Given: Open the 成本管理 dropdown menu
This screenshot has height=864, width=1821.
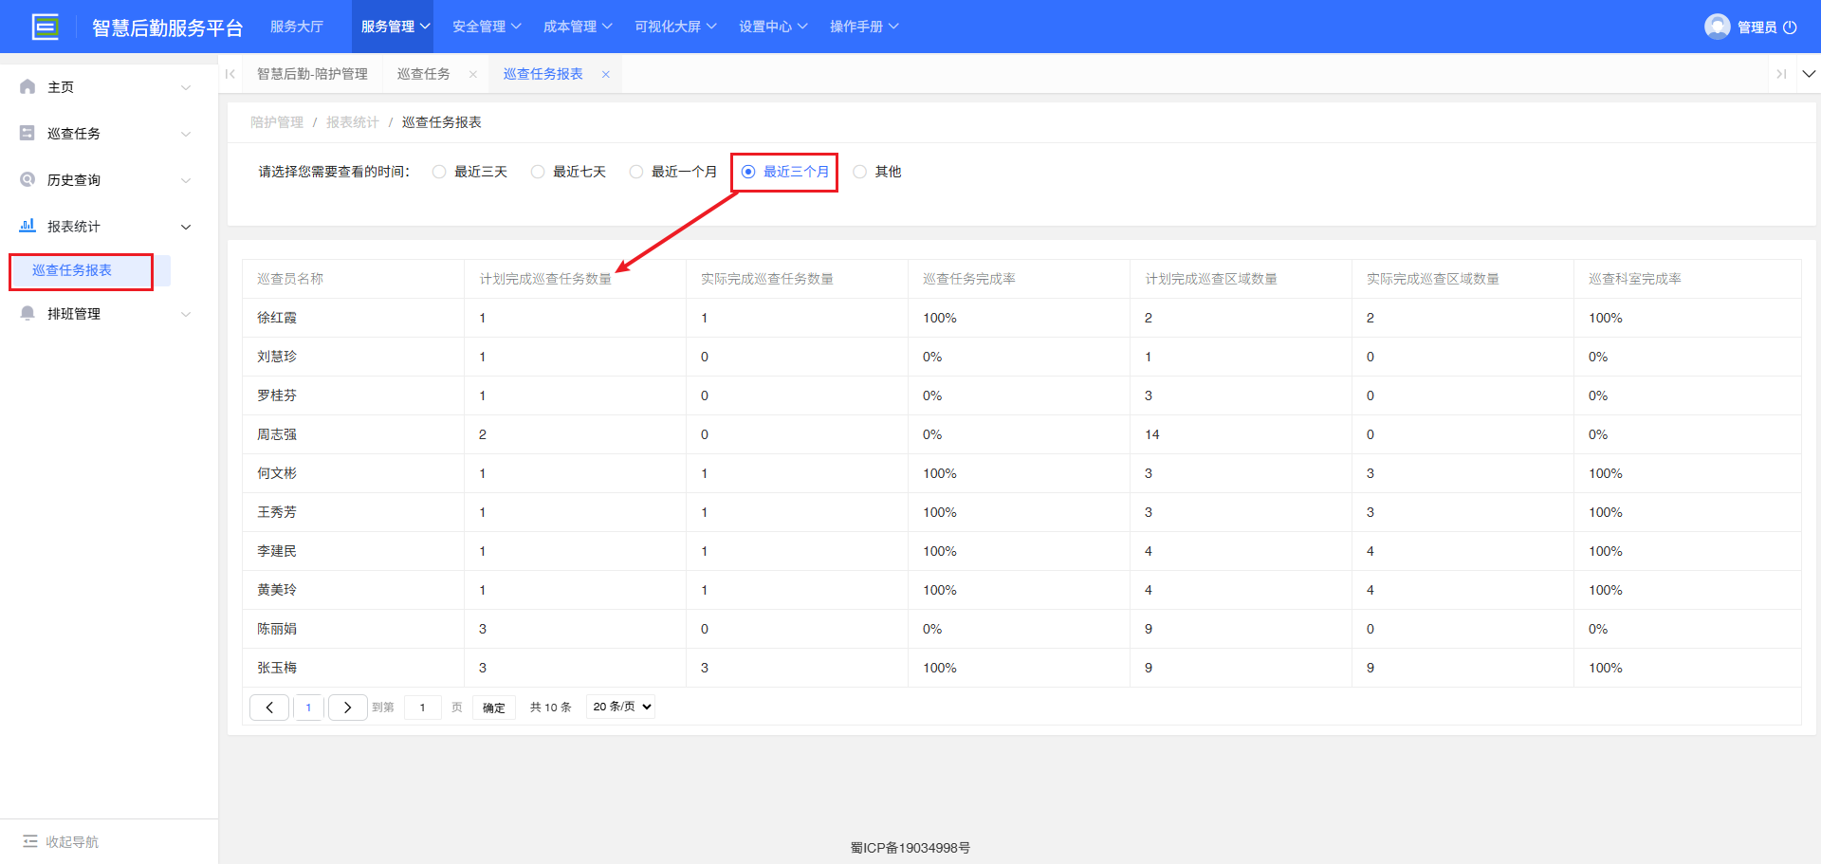Looking at the screenshot, I should [578, 27].
